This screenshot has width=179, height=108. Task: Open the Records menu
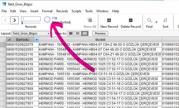pos(62,11)
